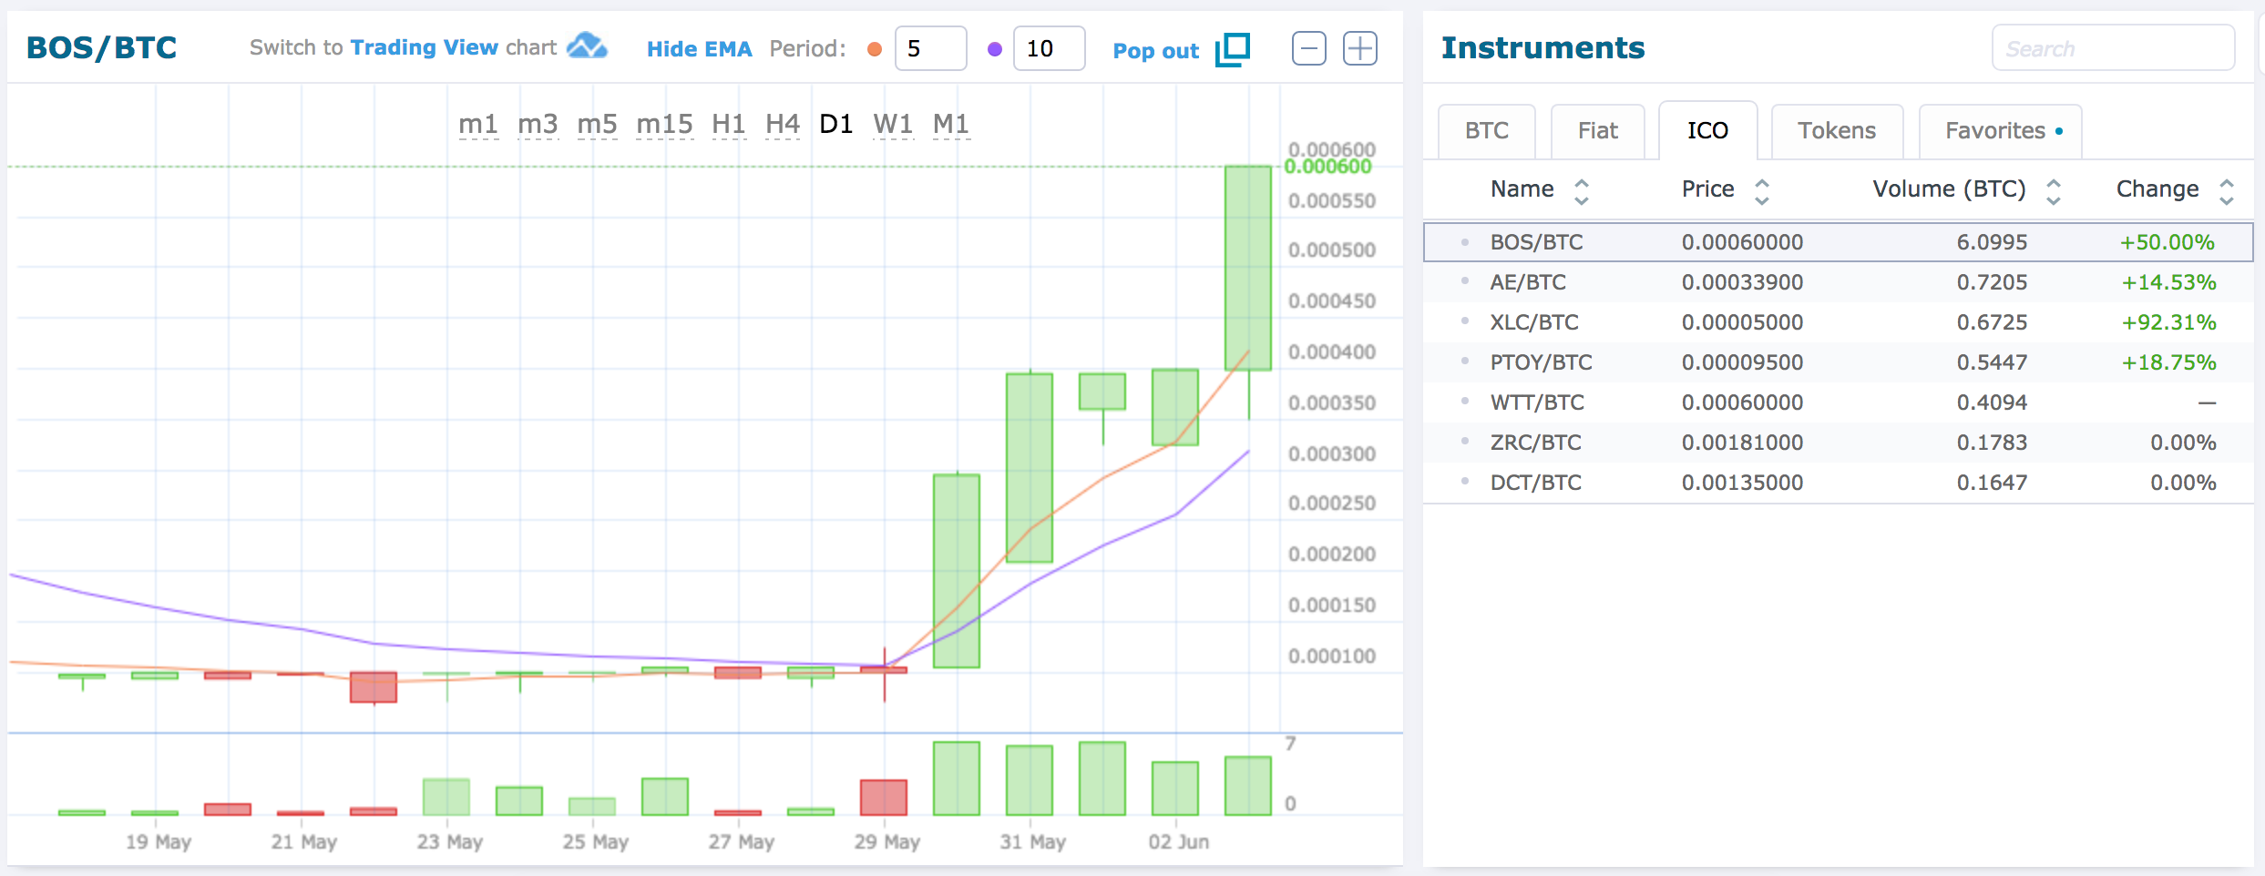Select H4 timeframe
The width and height of the screenshot is (2265, 876).
(783, 124)
